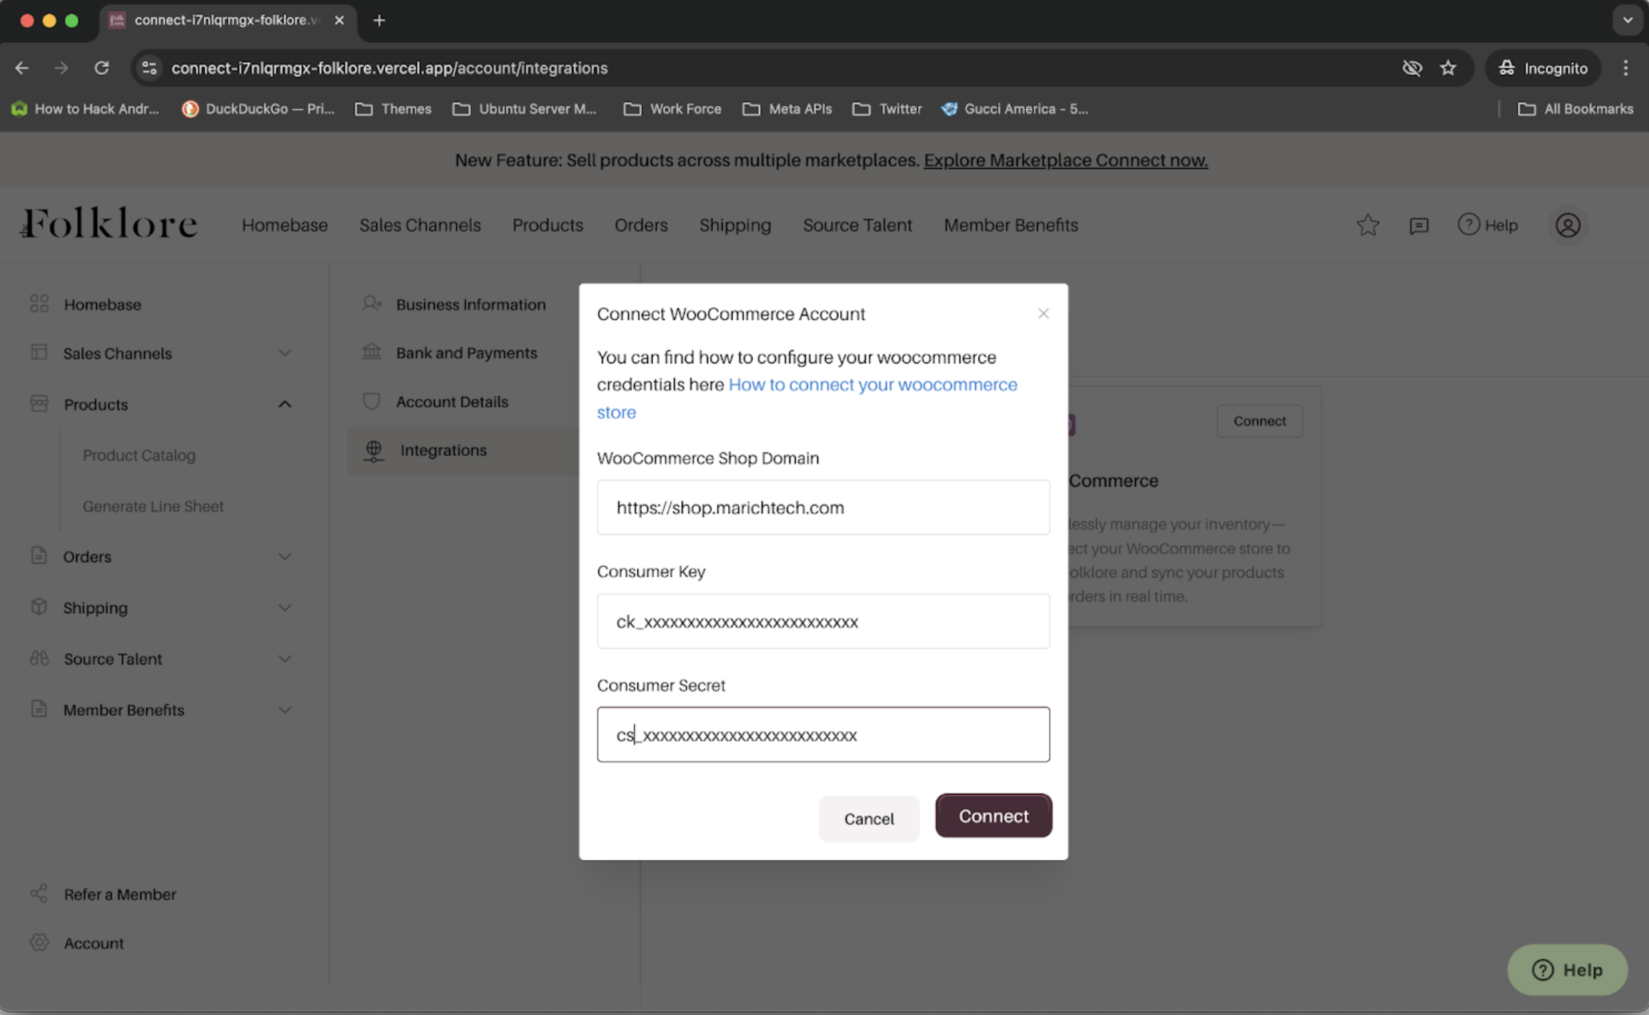Click the Bank and Payments icon
The height and width of the screenshot is (1015, 1649).
pyautogui.click(x=371, y=352)
